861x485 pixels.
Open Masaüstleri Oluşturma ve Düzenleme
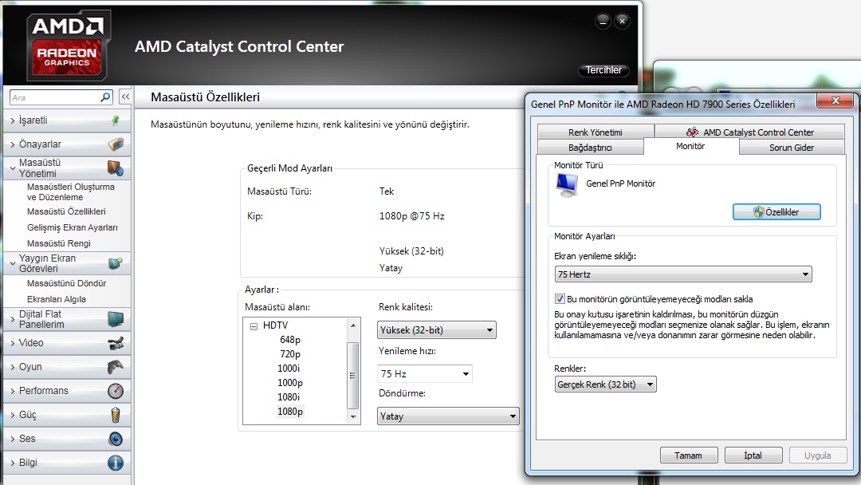coord(71,191)
